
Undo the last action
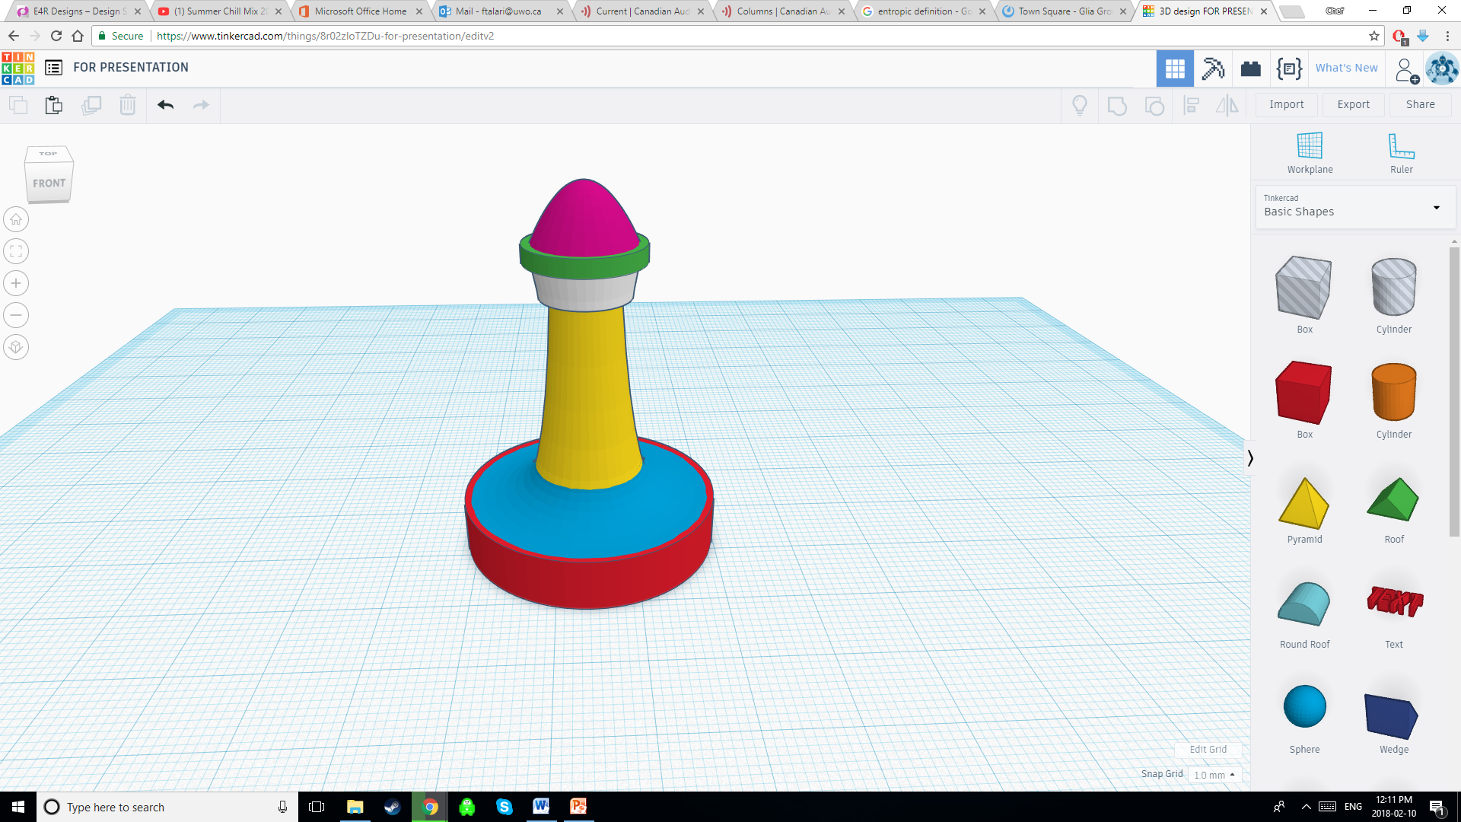pyautogui.click(x=166, y=105)
